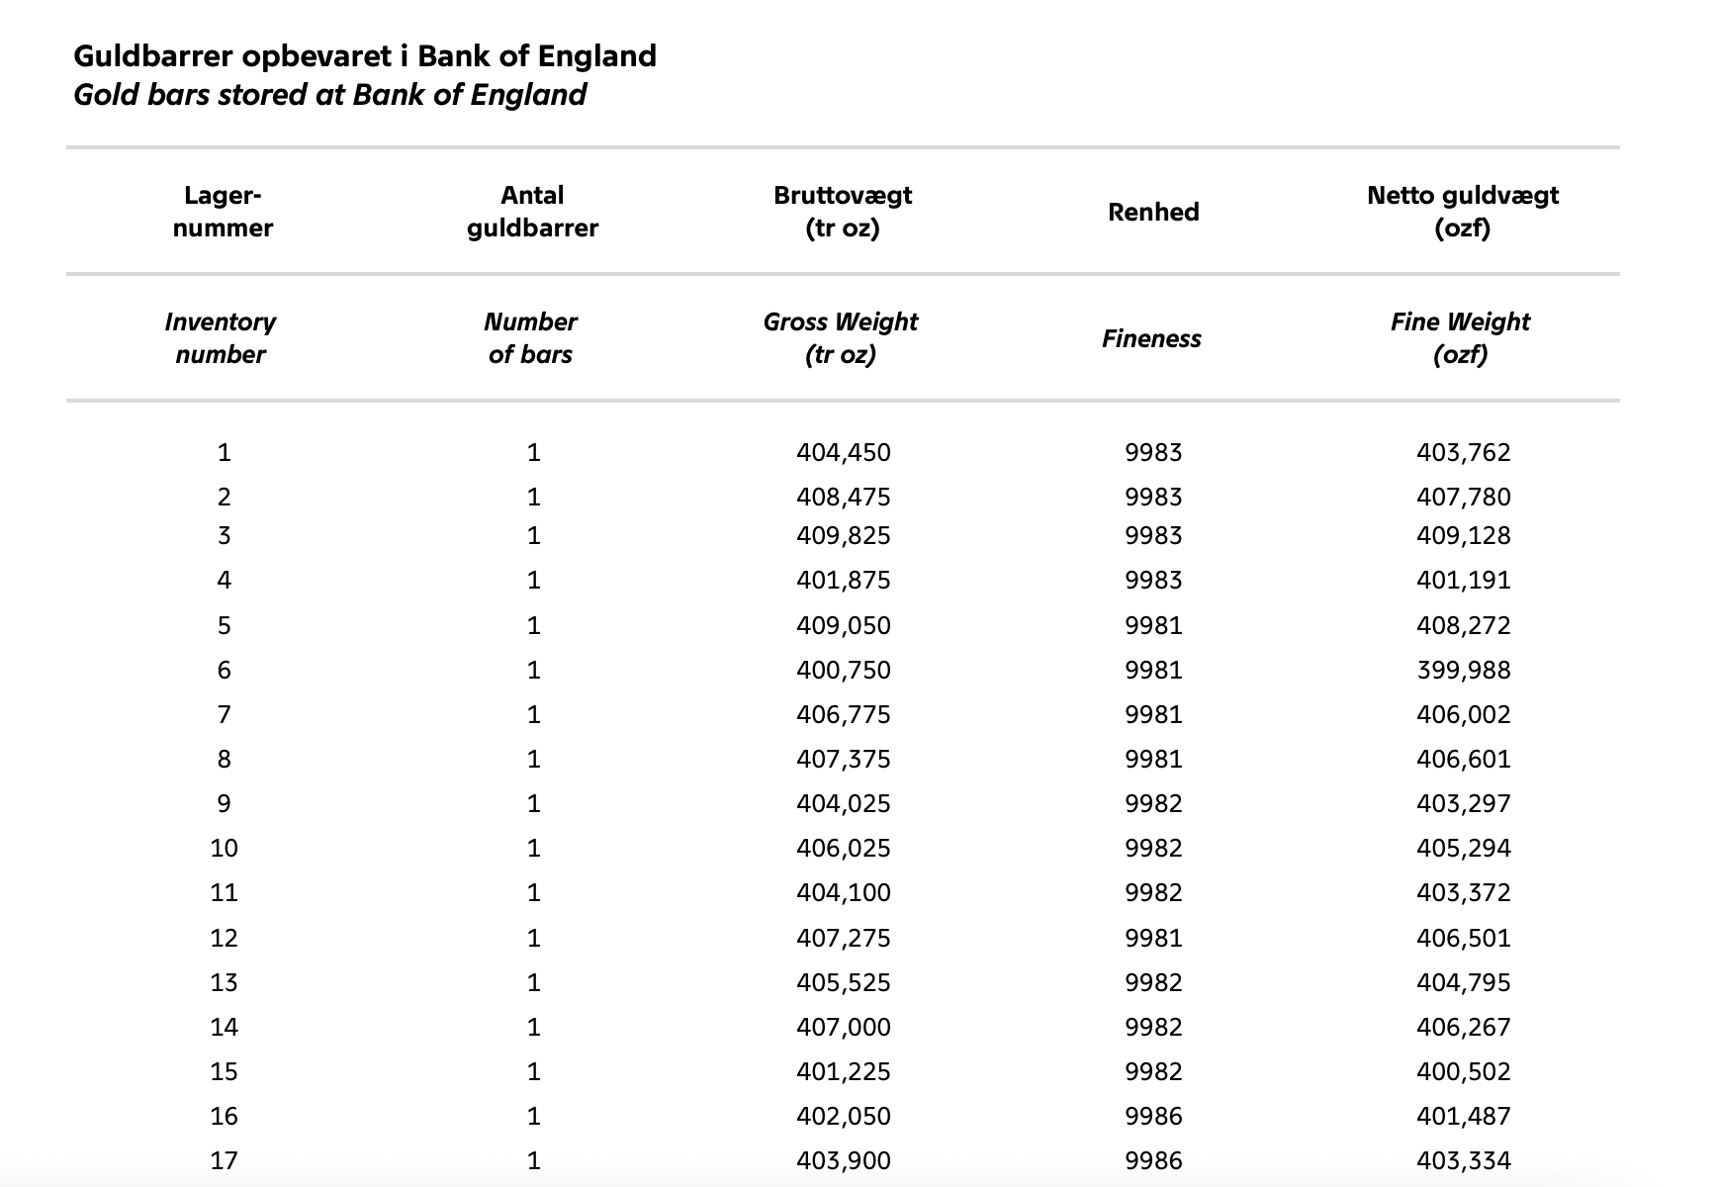Select gross weight value 404,450
The height and width of the screenshot is (1187, 1717).
coord(844,453)
